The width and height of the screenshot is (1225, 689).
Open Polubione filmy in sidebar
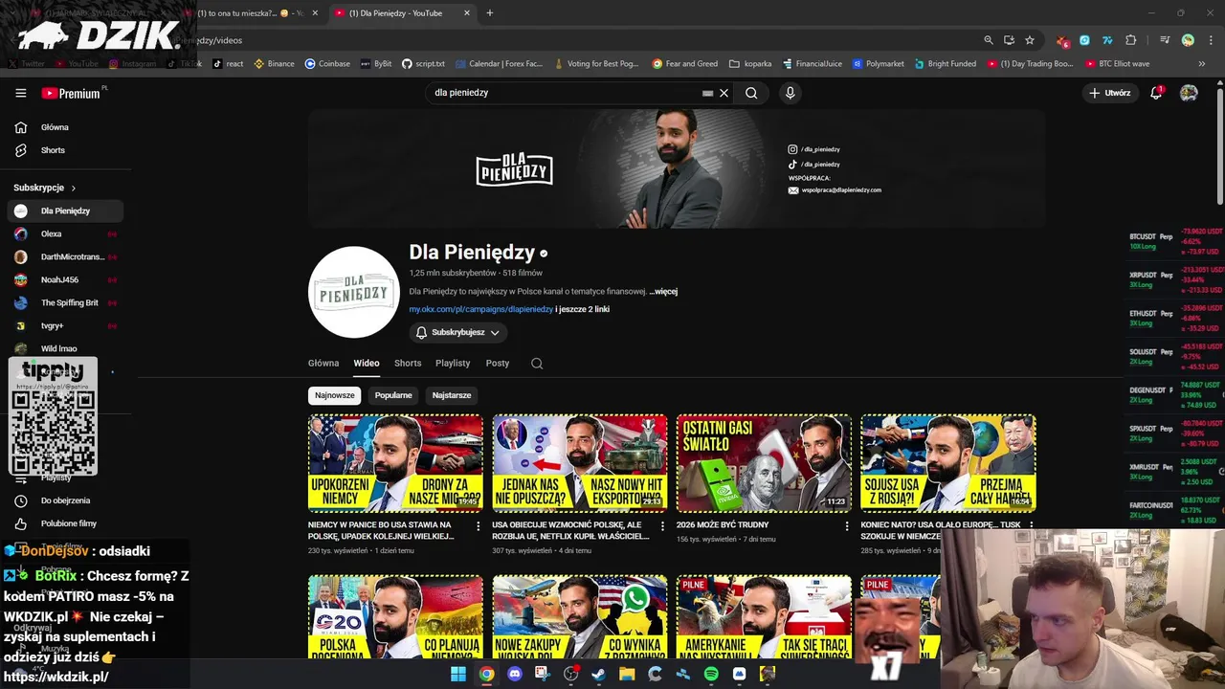(x=65, y=523)
